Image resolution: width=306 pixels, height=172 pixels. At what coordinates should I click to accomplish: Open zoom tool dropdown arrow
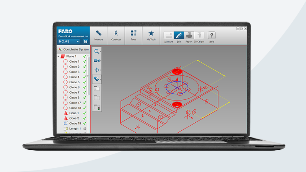tap(100, 52)
